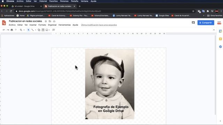This screenshot has height=125, width=223.
Task: Open the Editar menu in Drawings
Action: tap(20, 25)
